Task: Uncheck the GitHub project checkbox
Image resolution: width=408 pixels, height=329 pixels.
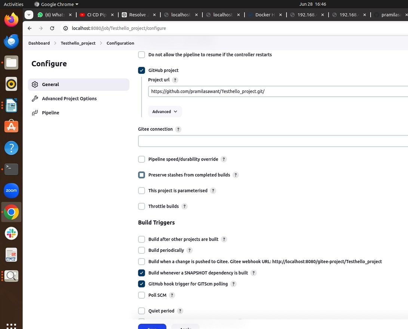Action: 142,70
